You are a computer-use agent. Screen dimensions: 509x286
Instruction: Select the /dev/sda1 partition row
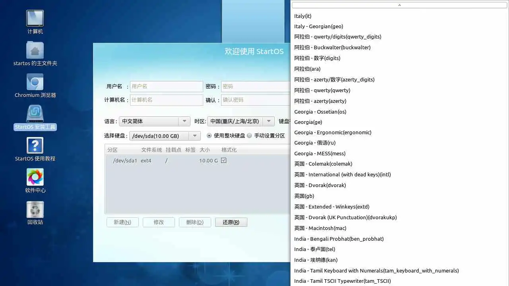198,160
